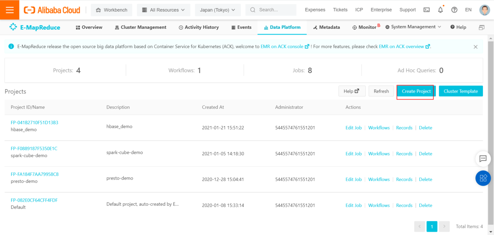Expand All Resources dropdown
Screen dimensions: 494x235
tap(163, 10)
